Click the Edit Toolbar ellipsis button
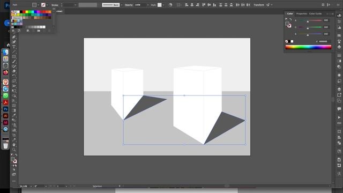The image size is (343, 193). tap(14, 181)
